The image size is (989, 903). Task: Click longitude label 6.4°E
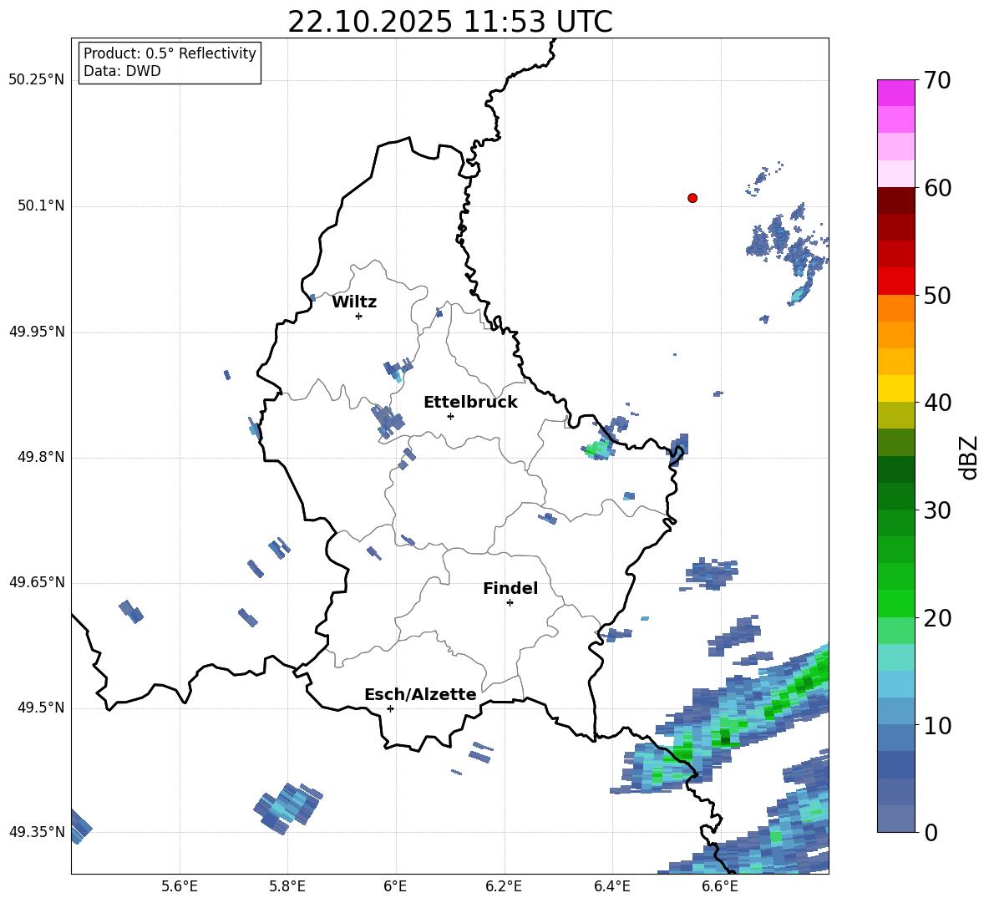[611, 886]
